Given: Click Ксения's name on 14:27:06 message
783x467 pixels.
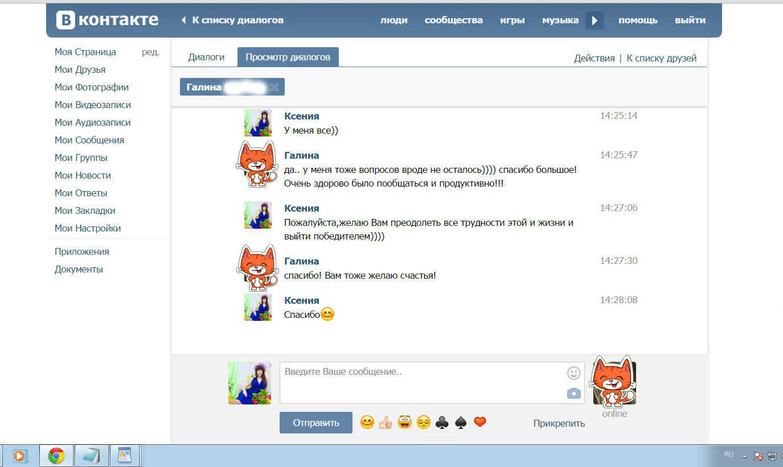Looking at the screenshot, I should click(x=302, y=208).
